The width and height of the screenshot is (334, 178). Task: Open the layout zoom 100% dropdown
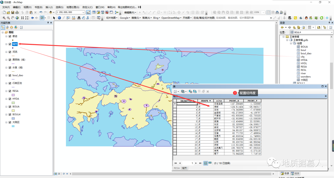(263, 12)
